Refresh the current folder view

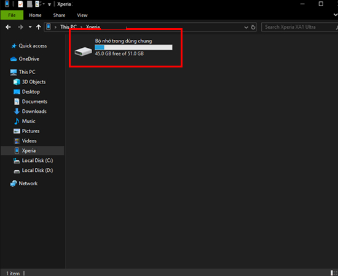point(253,27)
